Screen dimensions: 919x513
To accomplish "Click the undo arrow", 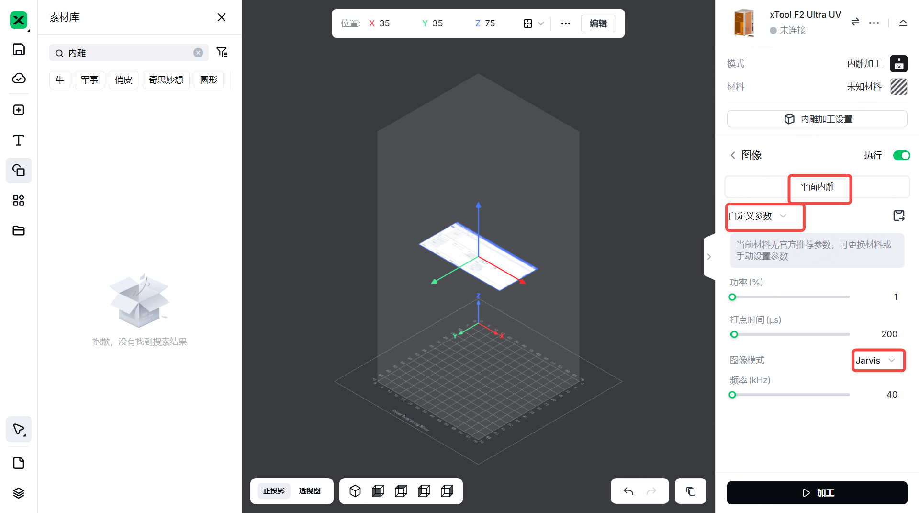I will coord(628,491).
